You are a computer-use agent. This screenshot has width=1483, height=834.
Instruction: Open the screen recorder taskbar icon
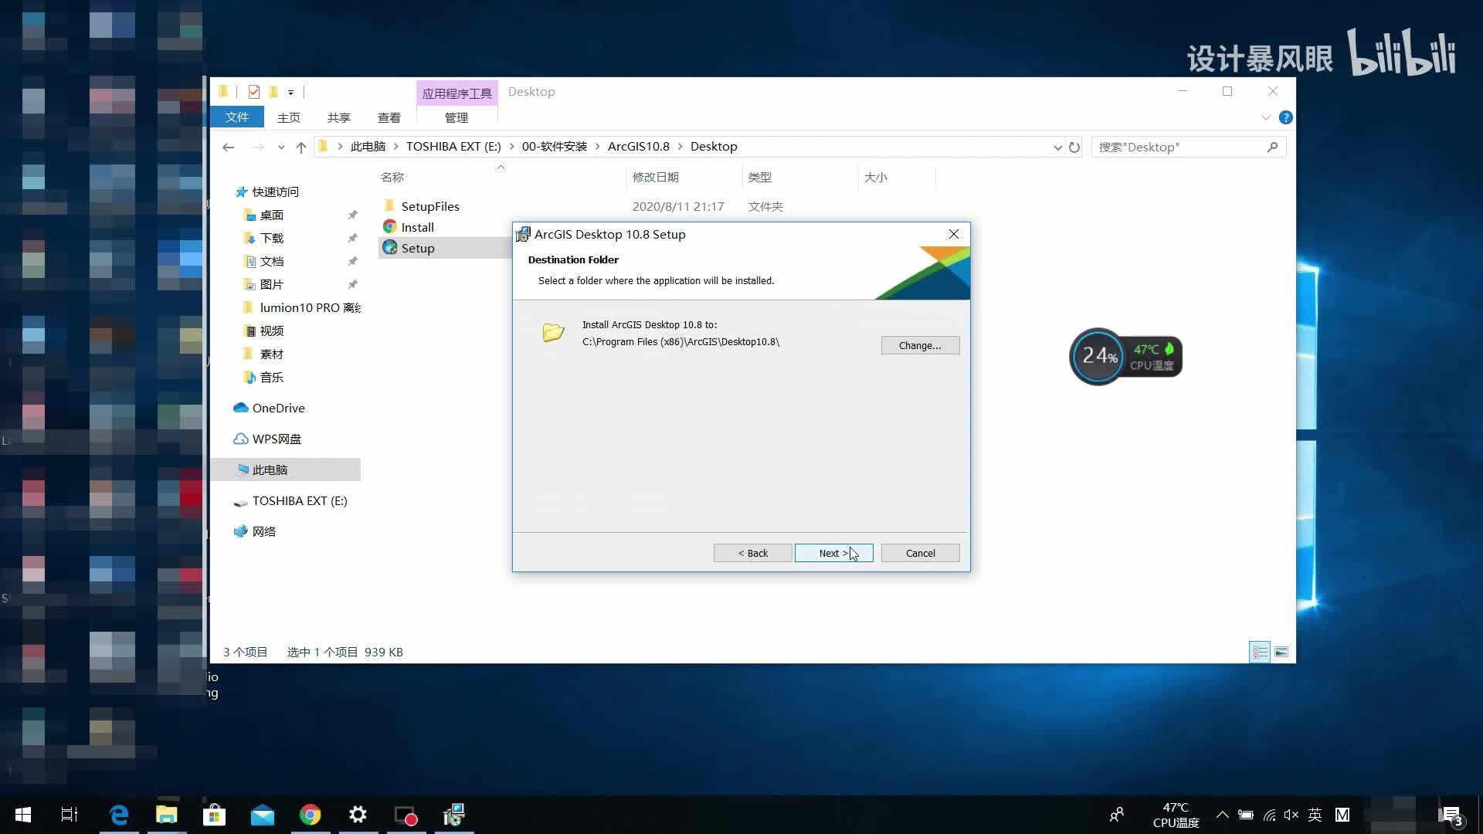(406, 815)
